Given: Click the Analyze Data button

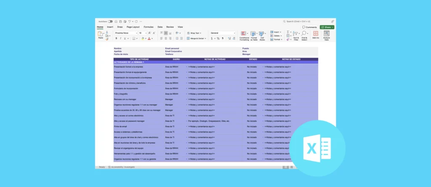Looking at the screenshot, I should [x=327, y=36].
